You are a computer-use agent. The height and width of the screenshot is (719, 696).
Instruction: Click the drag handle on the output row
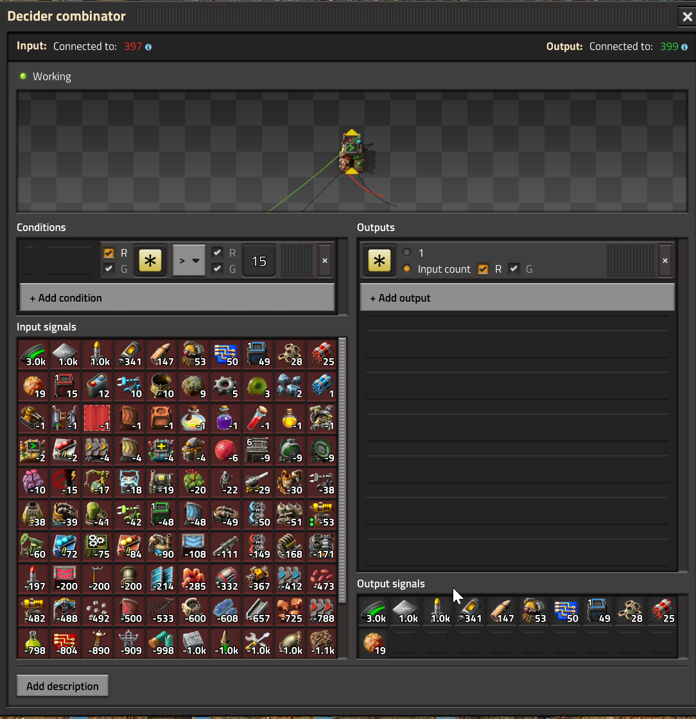631,261
